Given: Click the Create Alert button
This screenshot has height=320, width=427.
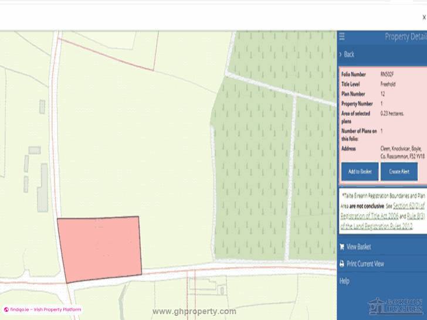Looking at the screenshot, I should pyautogui.click(x=399, y=171).
